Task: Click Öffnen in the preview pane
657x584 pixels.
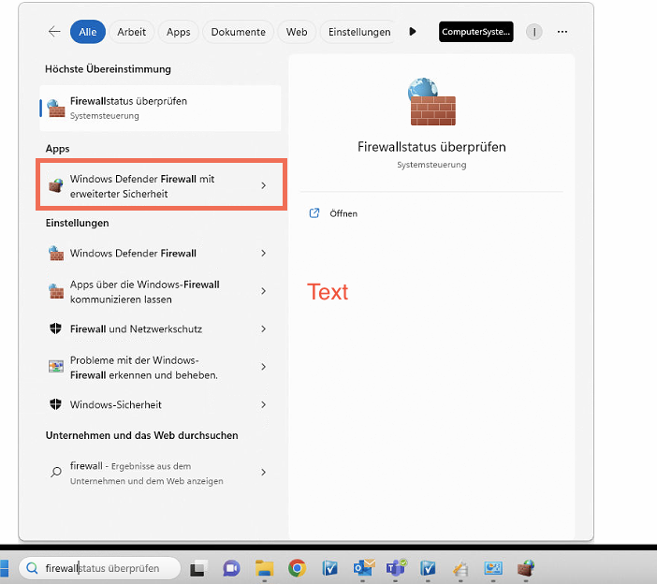Action: pos(343,213)
